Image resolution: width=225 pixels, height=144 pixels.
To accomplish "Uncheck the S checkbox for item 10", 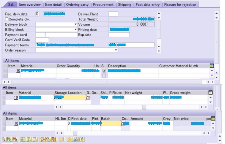I will [104, 71].
